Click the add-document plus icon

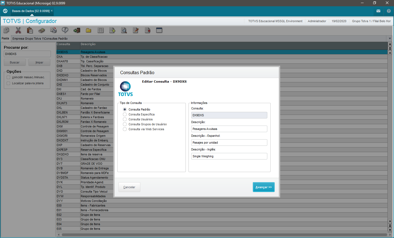point(112,30)
